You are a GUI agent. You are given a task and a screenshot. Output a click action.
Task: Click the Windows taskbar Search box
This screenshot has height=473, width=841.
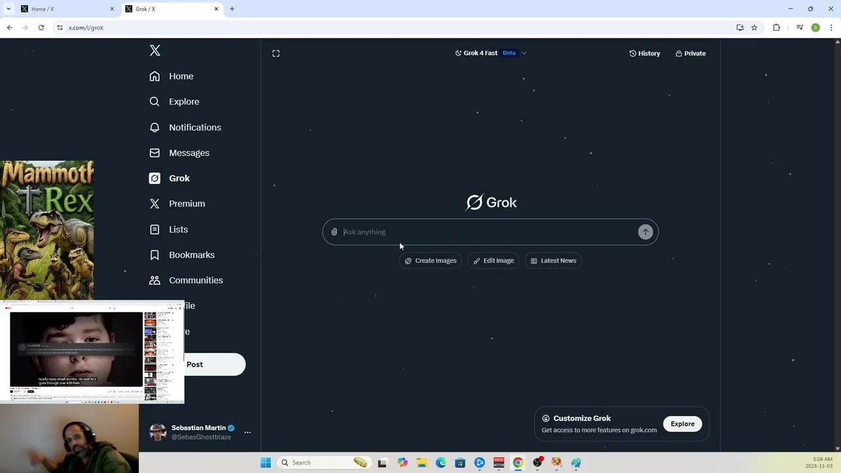[x=325, y=462]
